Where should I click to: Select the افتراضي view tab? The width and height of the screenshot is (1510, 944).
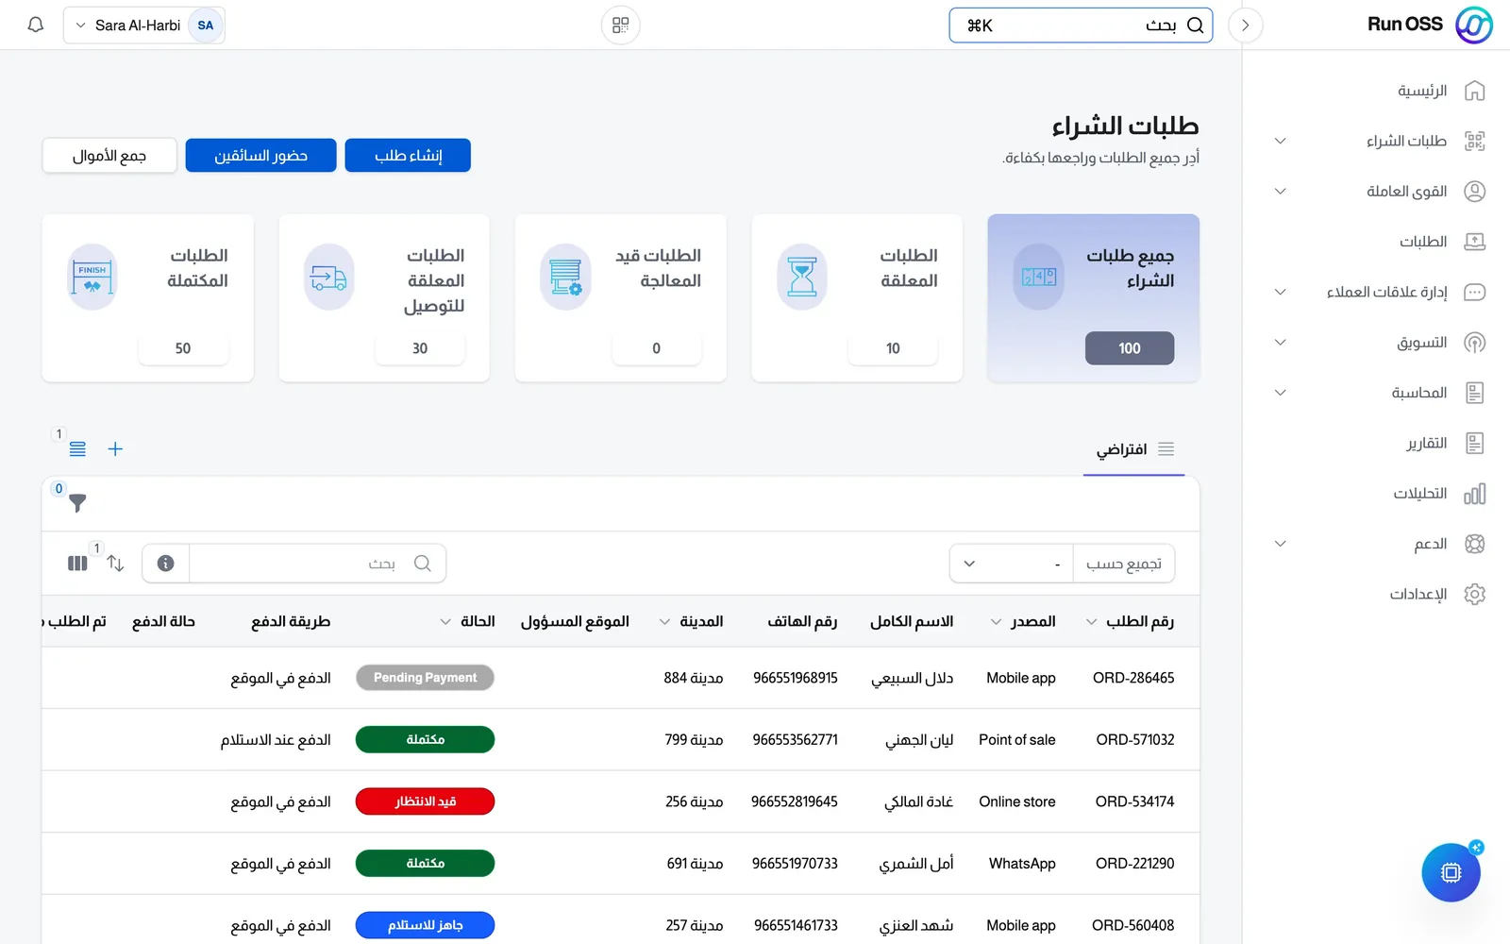(1134, 449)
